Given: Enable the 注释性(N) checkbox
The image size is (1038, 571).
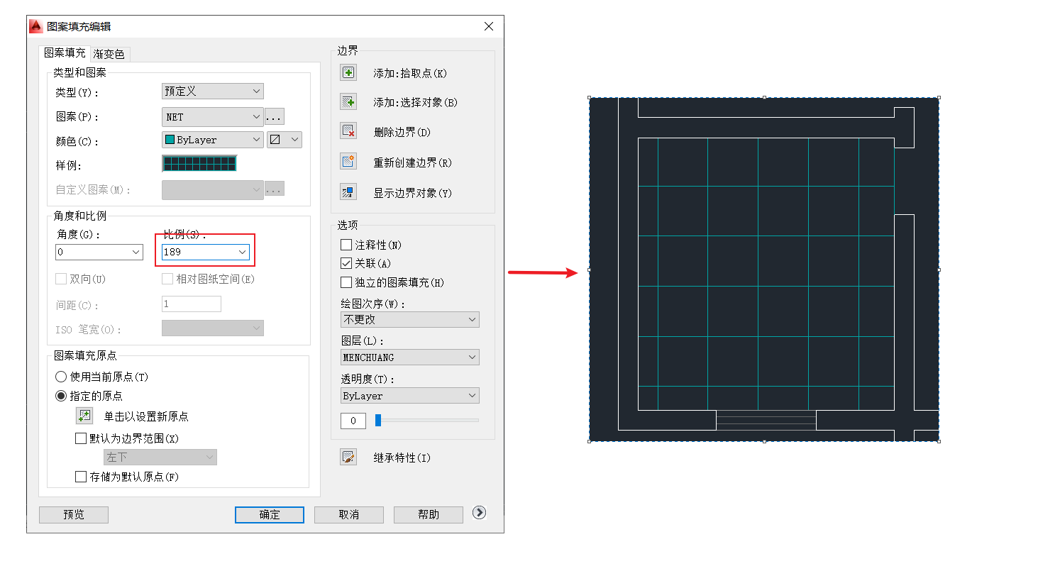Looking at the screenshot, I should coord(346,244).
